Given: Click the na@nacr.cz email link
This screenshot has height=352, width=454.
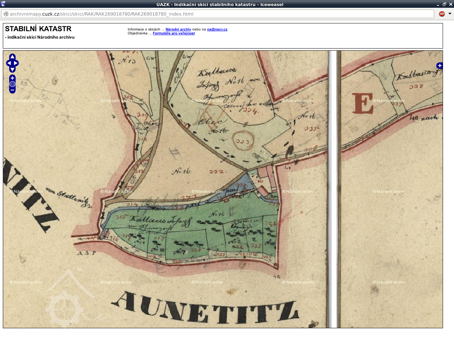Looking at the screenshot, I should (217, 29).
